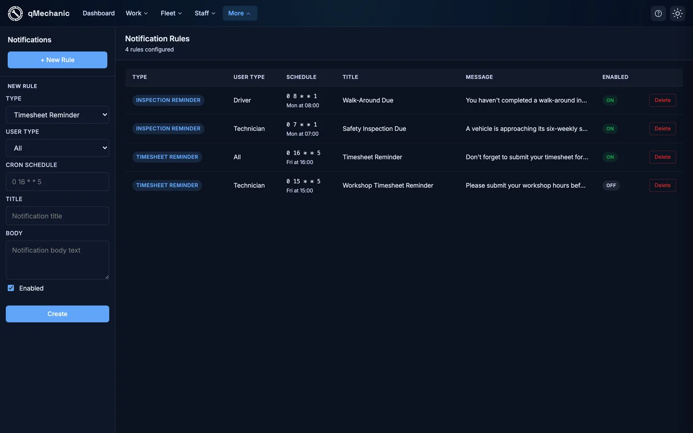The height and width of the screenshot is (433, 693).
Task: Click the Workshop Timesheet Reminder title cell
Action: [388, 186]
